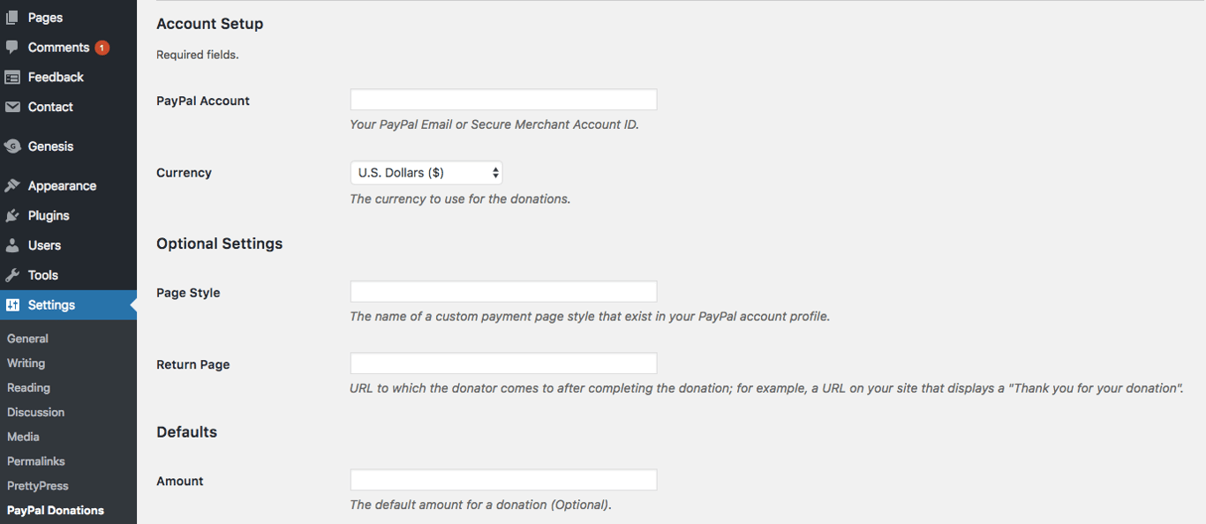The height and width of the screenshot is (524, 1206).
Task: Open the Discussion settings
Action: (35, 412)
